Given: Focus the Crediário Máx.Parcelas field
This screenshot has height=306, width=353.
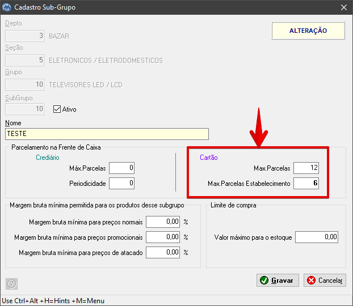Looking at the screenshot, I should click(122, 168).
